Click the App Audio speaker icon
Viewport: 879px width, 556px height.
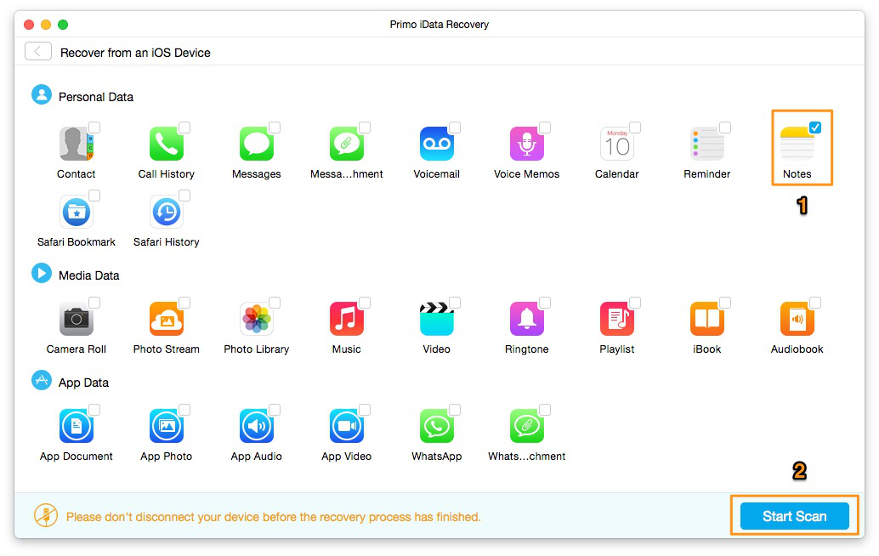coord(257,426)
